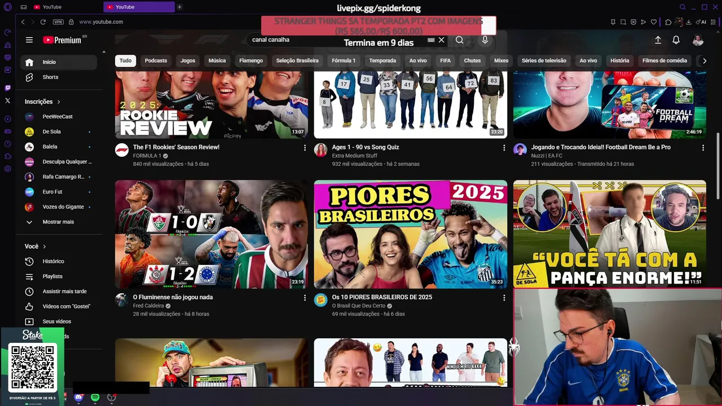Play the Fluminense 1-0 thumbnail
The image size is (722, 406).
pyautogui.click(x=212, y=234)
